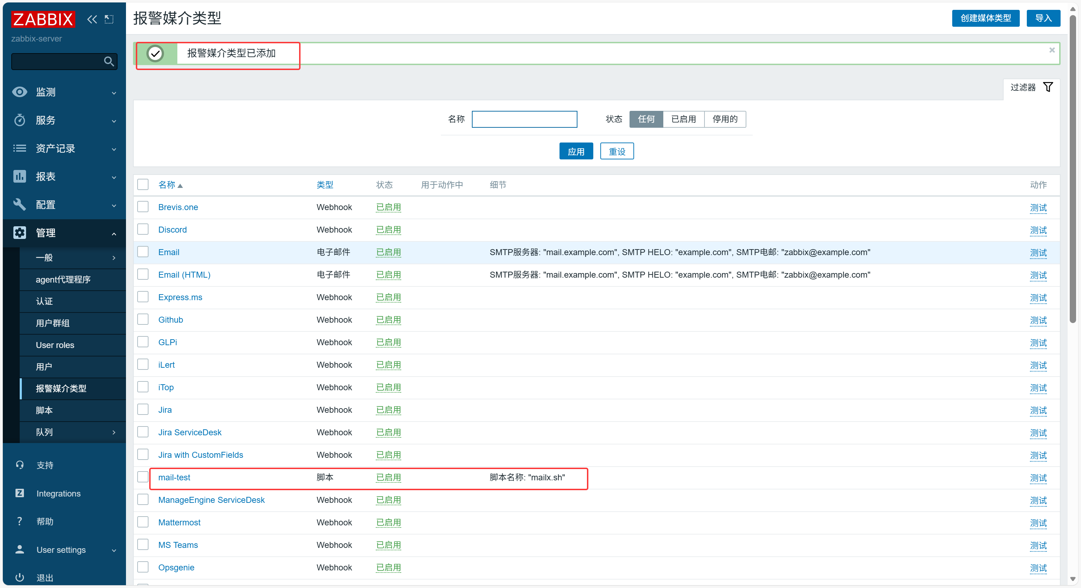The width and height of the screenshot is (1081, 588).
Task: Click the 退出 power icon
Action: pos(20,577)
